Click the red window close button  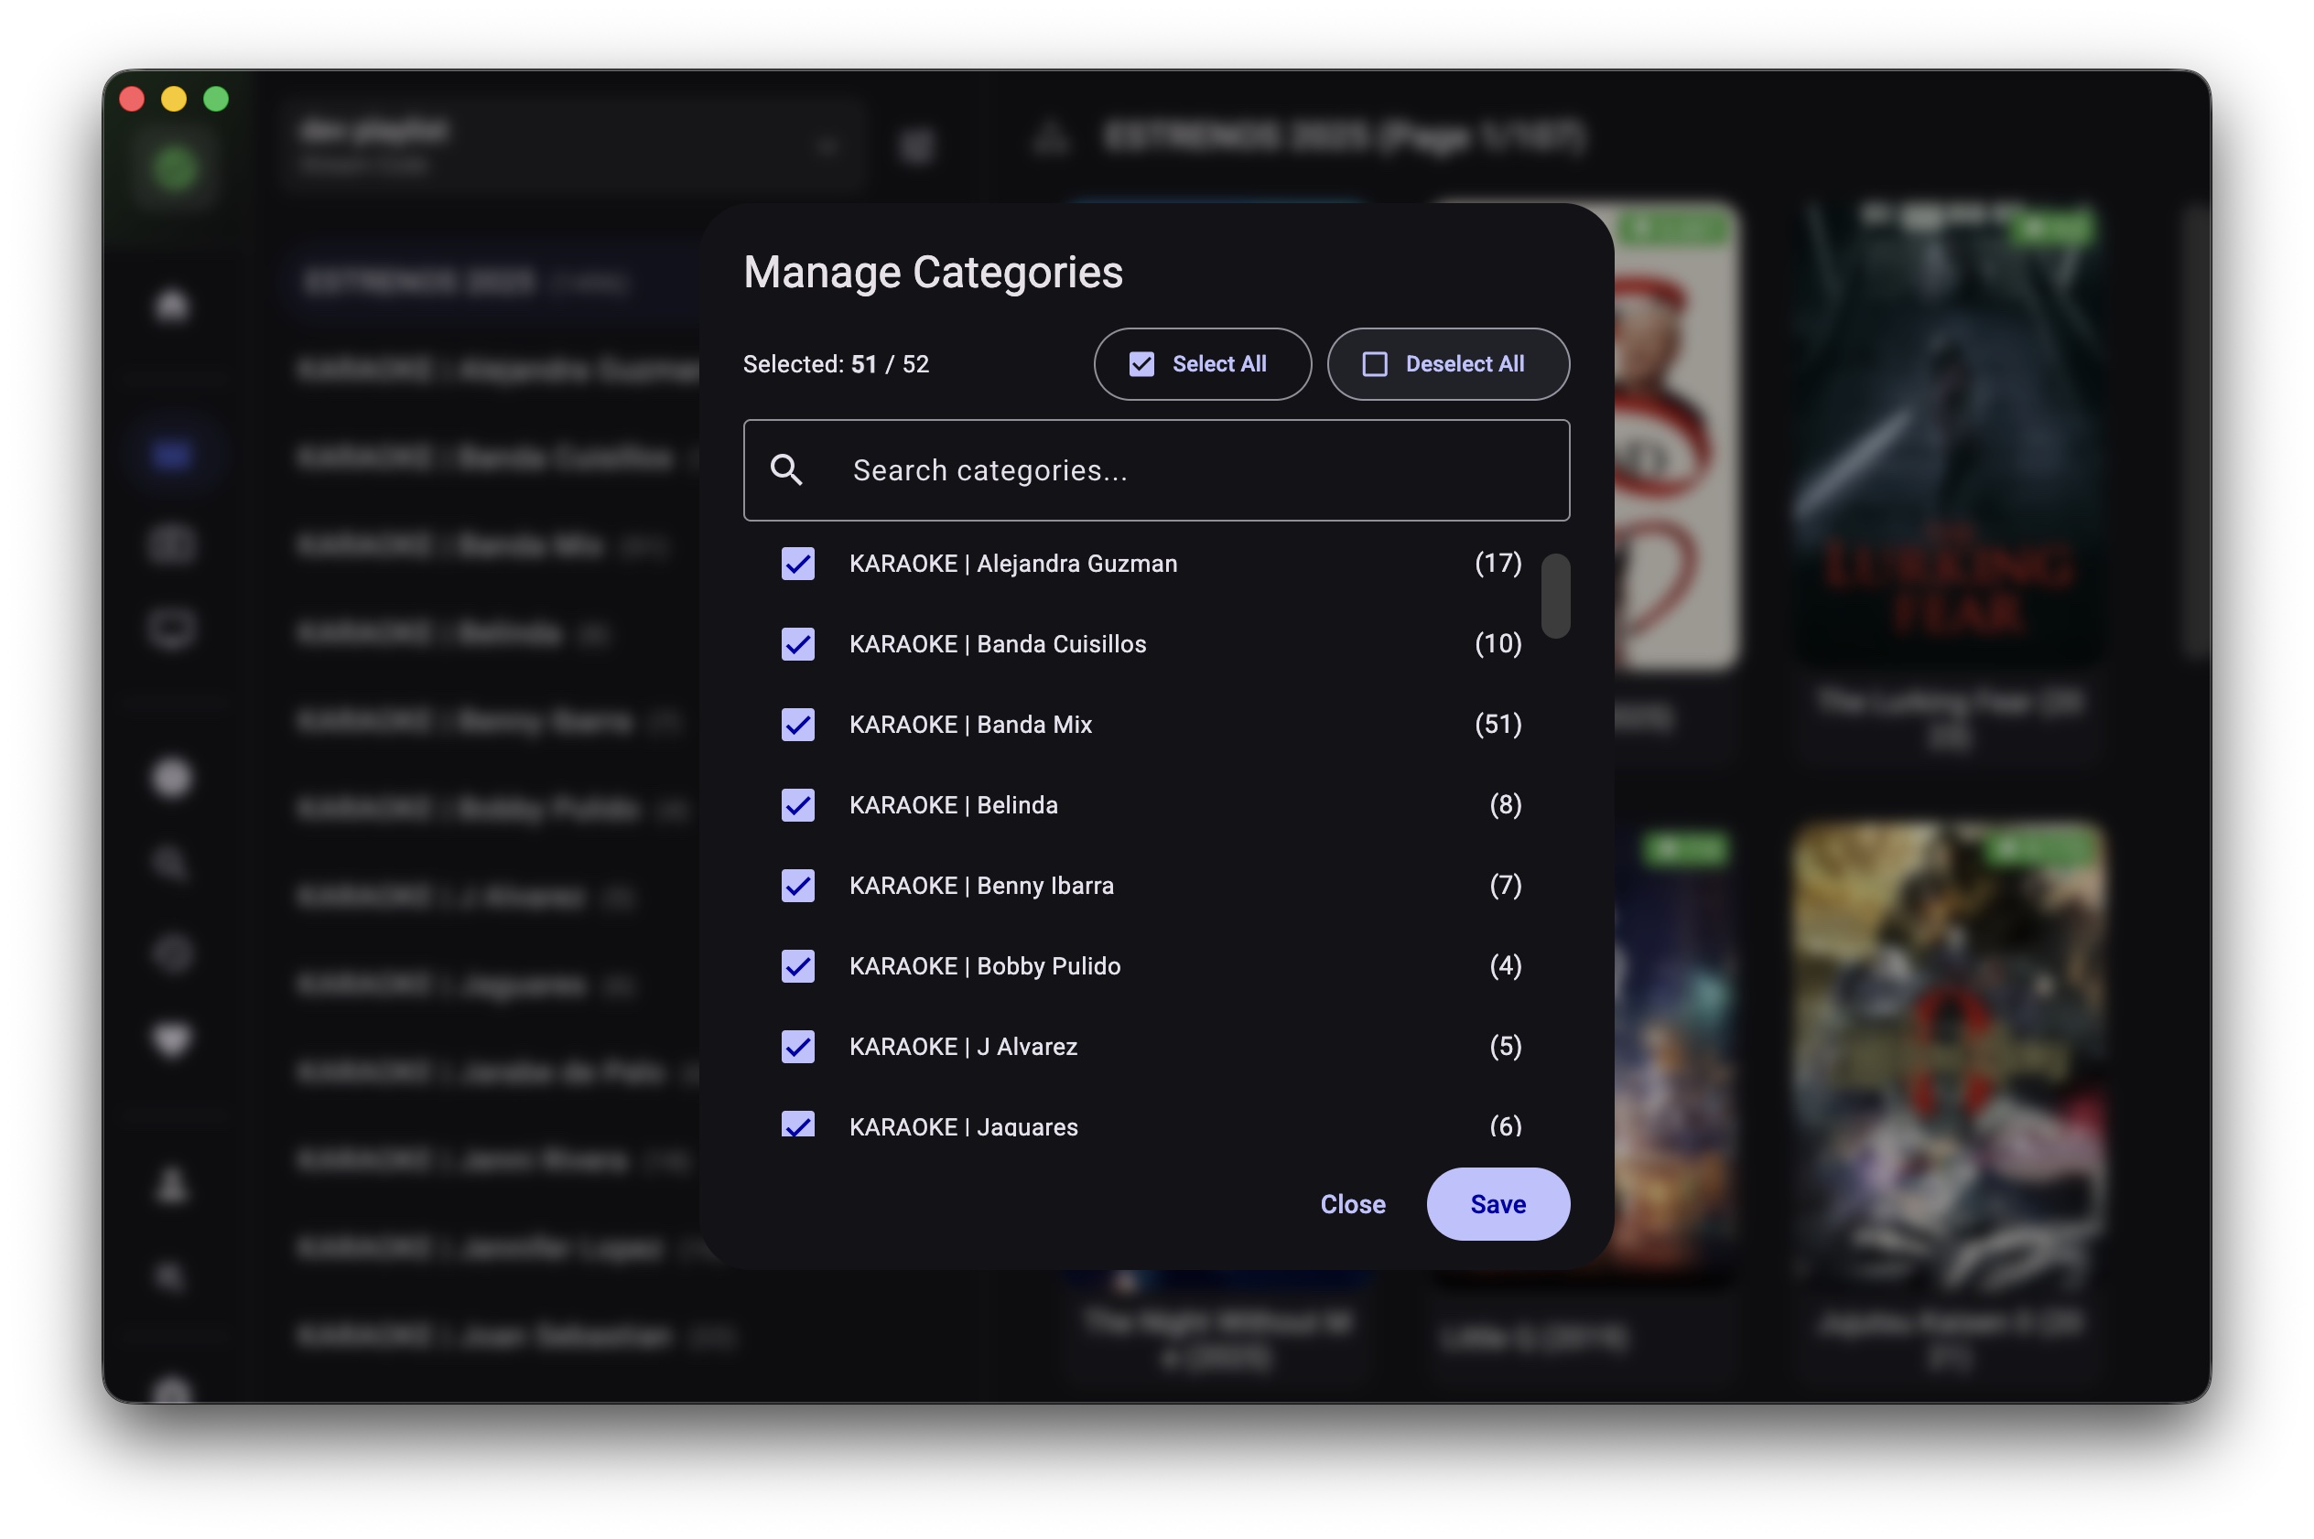click(133, 99)
